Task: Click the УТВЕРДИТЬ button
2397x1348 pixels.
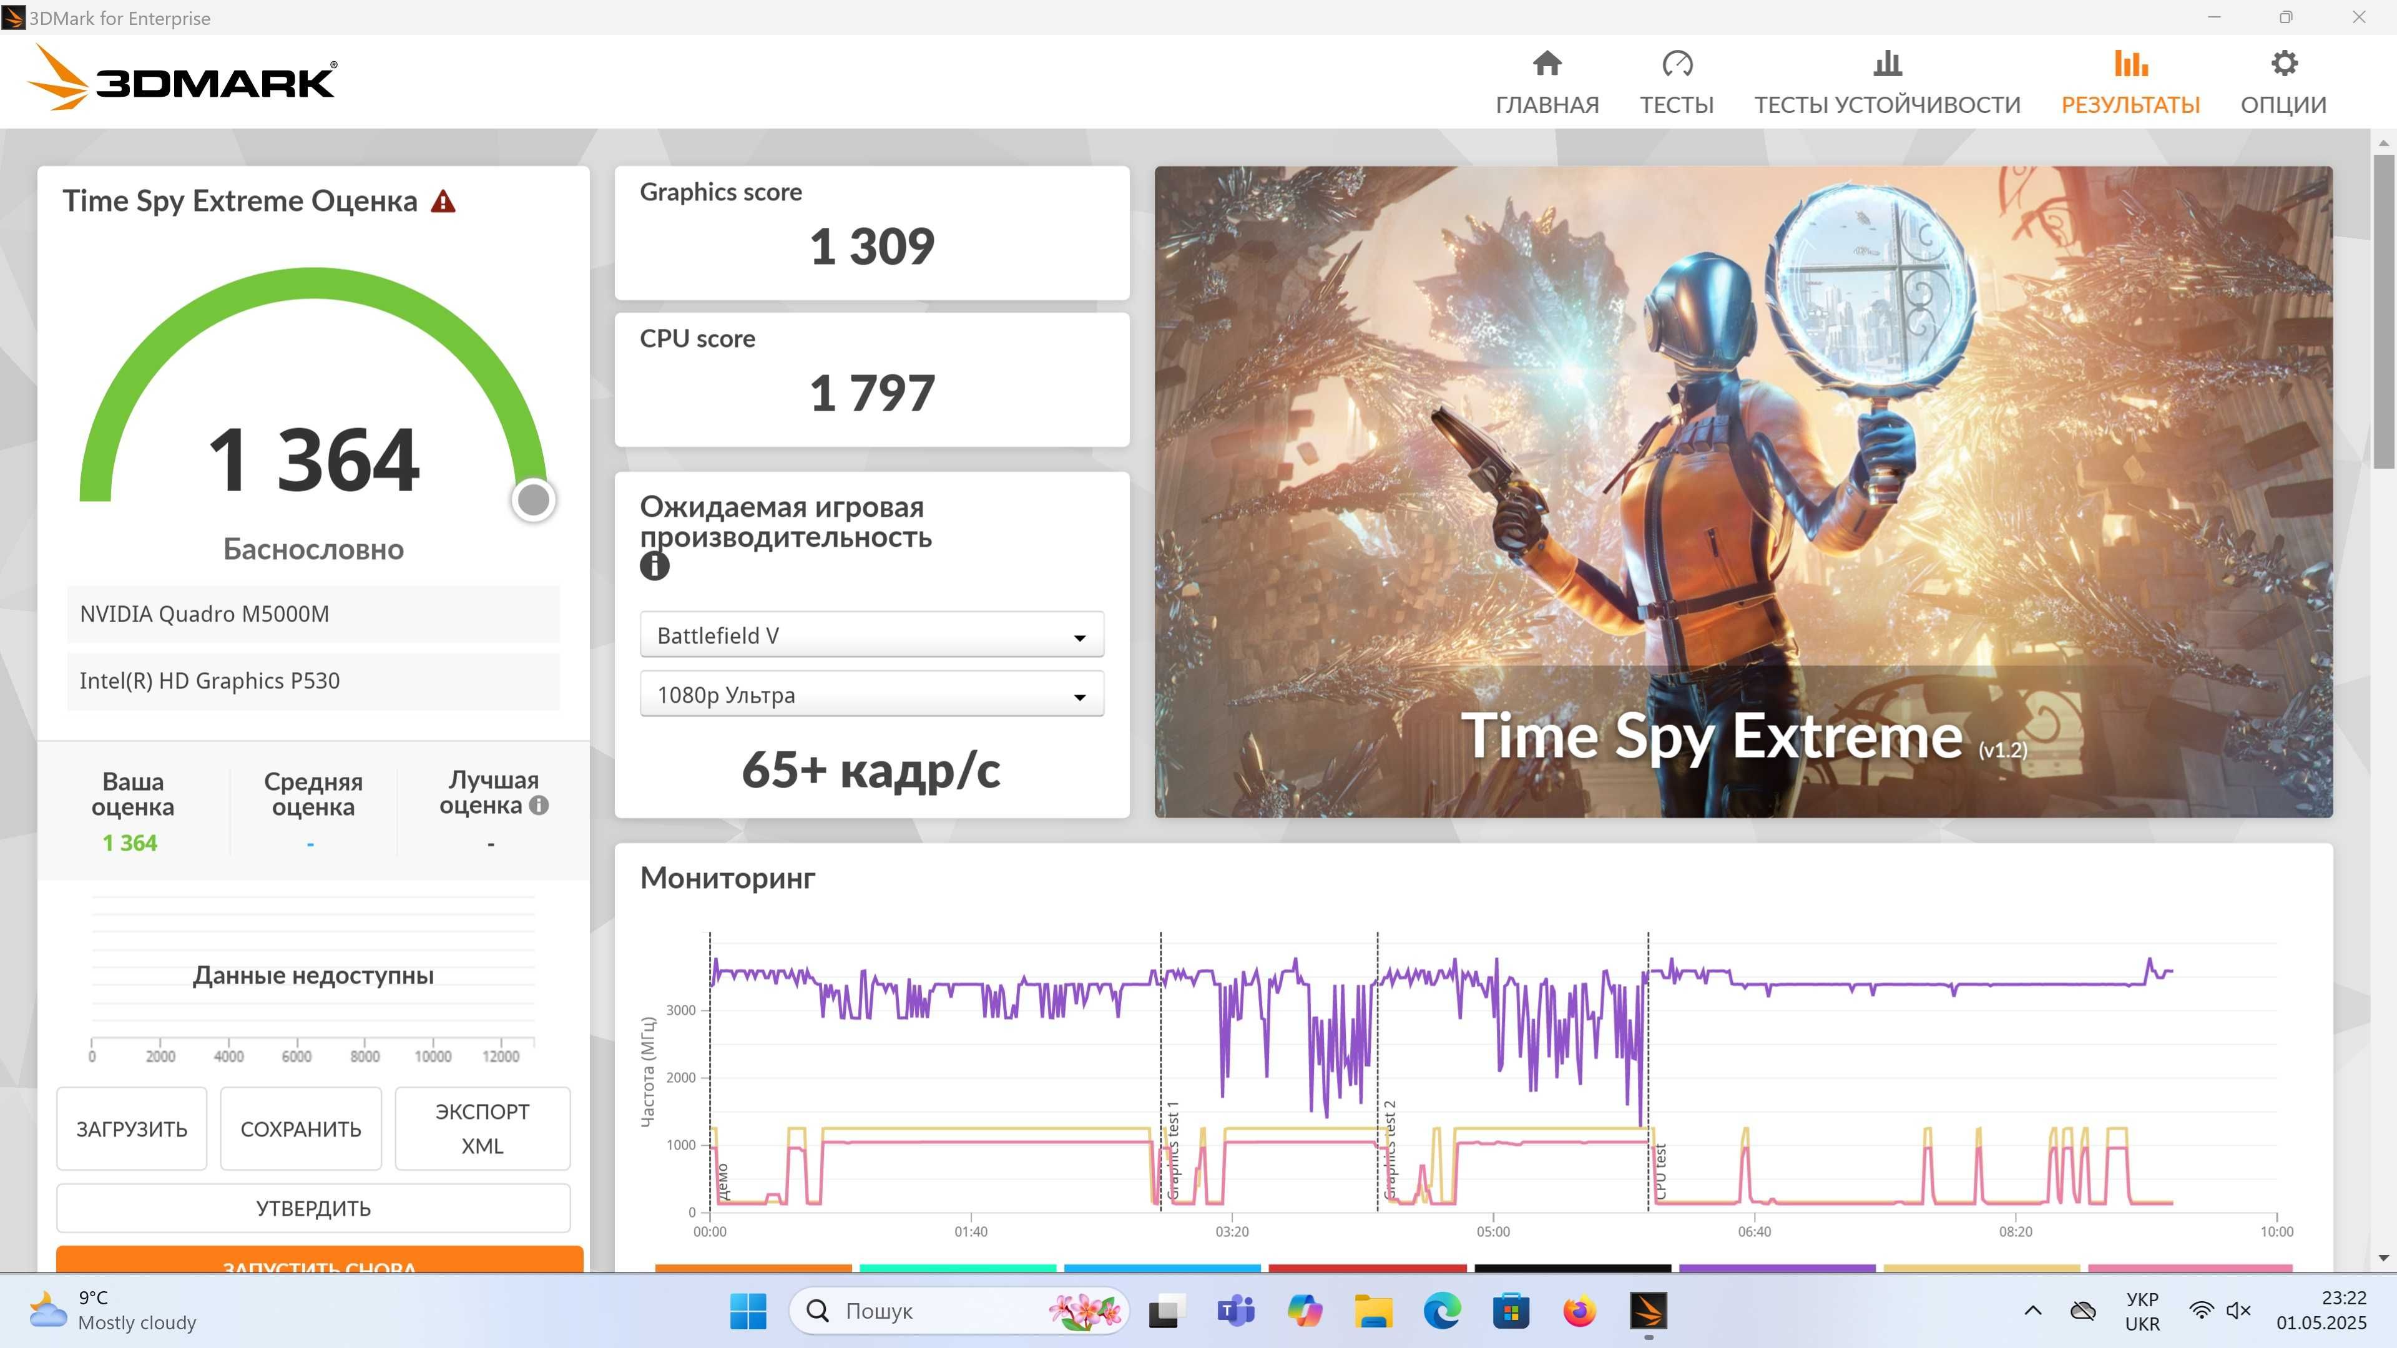Action: tap(313, 1208)
